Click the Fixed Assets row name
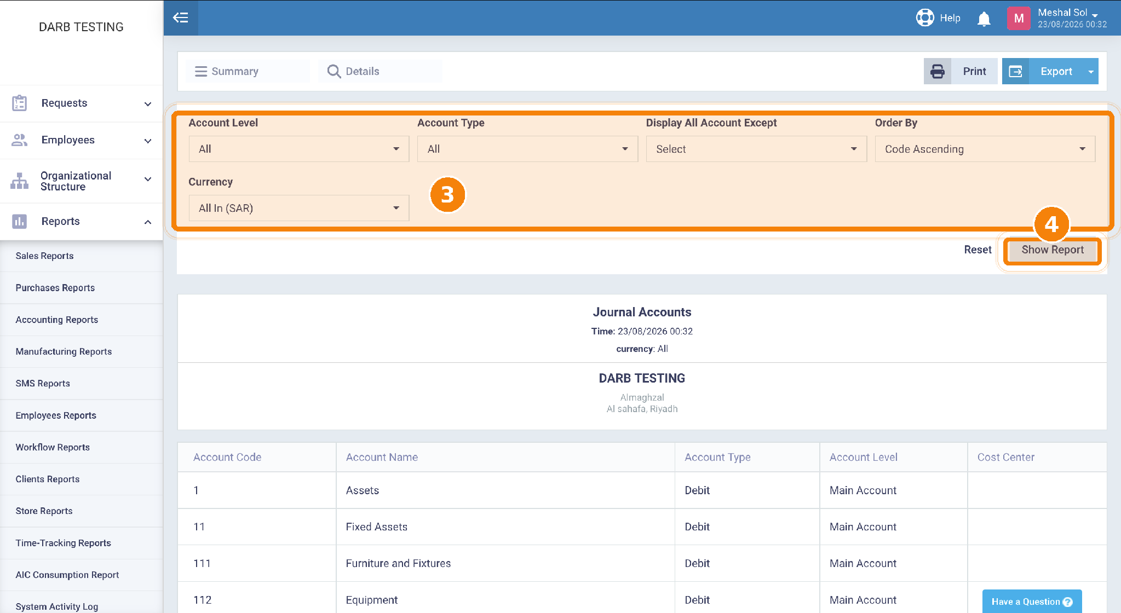 pos(377,527)
